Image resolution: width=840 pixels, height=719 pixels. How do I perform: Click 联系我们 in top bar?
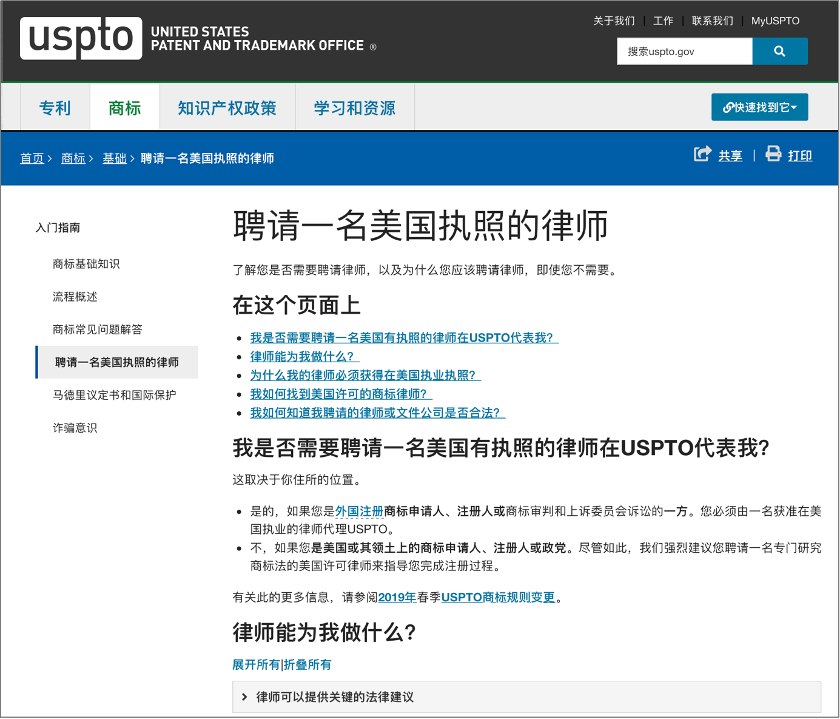click(x=712, y=21)
